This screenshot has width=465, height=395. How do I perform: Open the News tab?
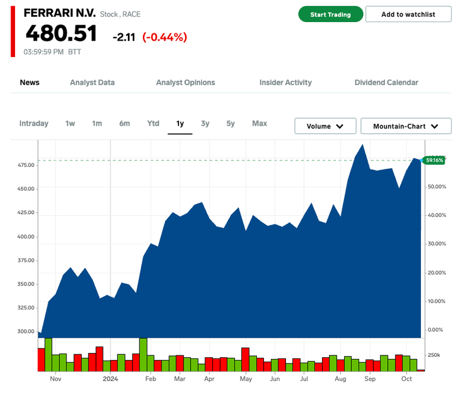tap(30, 83)
